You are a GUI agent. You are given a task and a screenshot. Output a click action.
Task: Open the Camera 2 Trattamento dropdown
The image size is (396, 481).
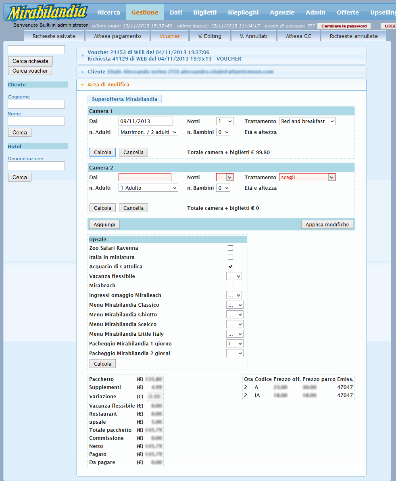point(307,177)
